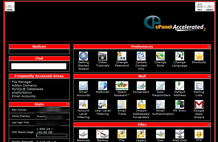Screen dimensions: 218x142
Task: Select the Main Domain stats row
Action: [39, 110]
